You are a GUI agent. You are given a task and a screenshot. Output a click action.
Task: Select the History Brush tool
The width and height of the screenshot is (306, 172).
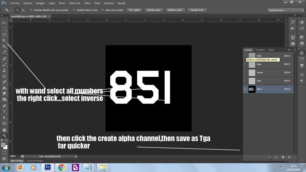[x=4, y=76]
